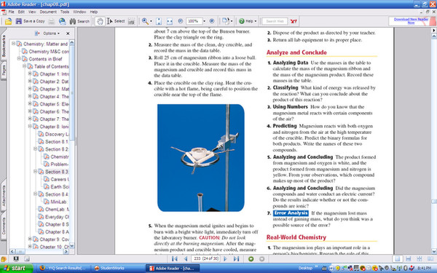Screen dimensions: 437x273
Task: Go to the next page
Action: (225, 258)
